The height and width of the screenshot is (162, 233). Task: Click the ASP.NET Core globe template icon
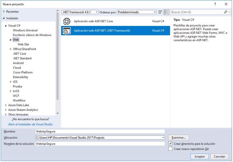coord(67,21)
